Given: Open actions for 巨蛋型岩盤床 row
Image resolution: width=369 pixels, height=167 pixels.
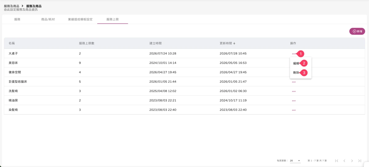Looking at the screenshot, I should point(294,82).
